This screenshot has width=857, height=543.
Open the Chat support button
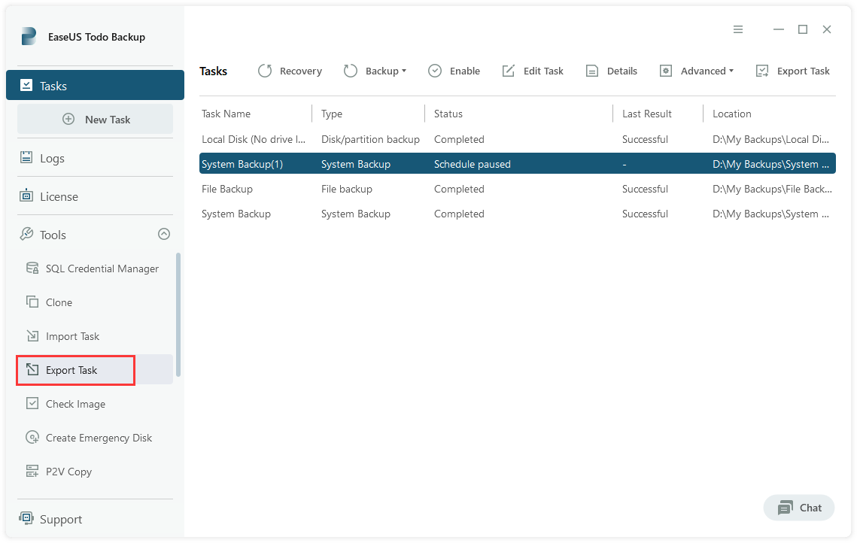[799, 508]
